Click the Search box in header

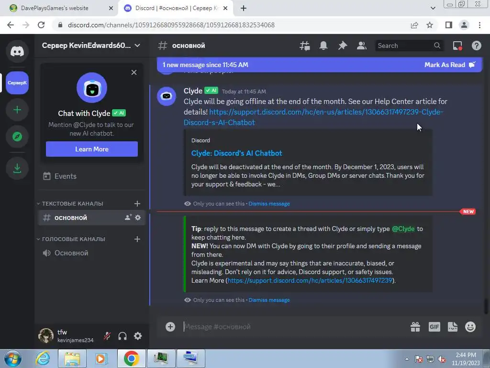[x=409, y=46]
